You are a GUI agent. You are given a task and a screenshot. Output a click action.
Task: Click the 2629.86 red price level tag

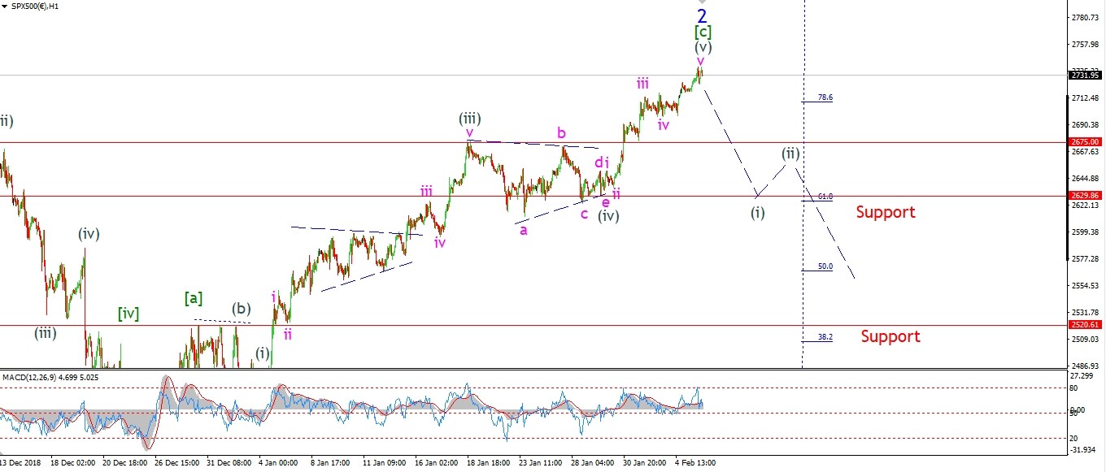(1083, 196)
